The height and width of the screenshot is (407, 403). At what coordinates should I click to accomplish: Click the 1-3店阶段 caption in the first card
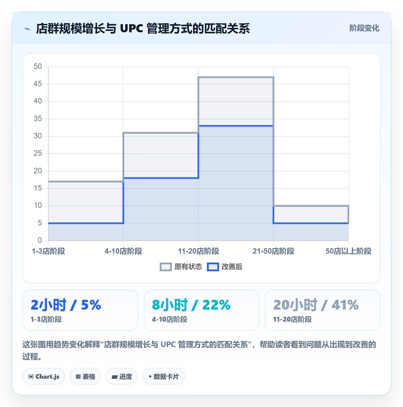[46, 319]
